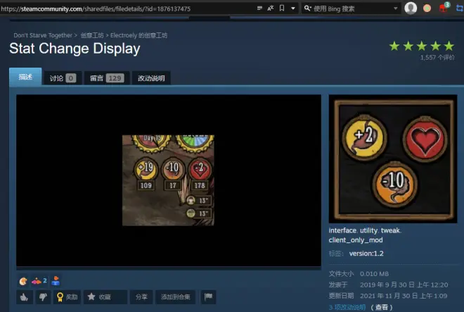464x312 pixels.
Task: Open the Don't Starve Together breadcrumb link
Action: [x=43, y=35]
